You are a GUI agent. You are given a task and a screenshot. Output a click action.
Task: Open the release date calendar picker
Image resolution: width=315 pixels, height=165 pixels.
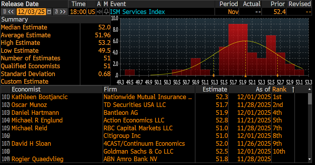click(x=49, y=12)
